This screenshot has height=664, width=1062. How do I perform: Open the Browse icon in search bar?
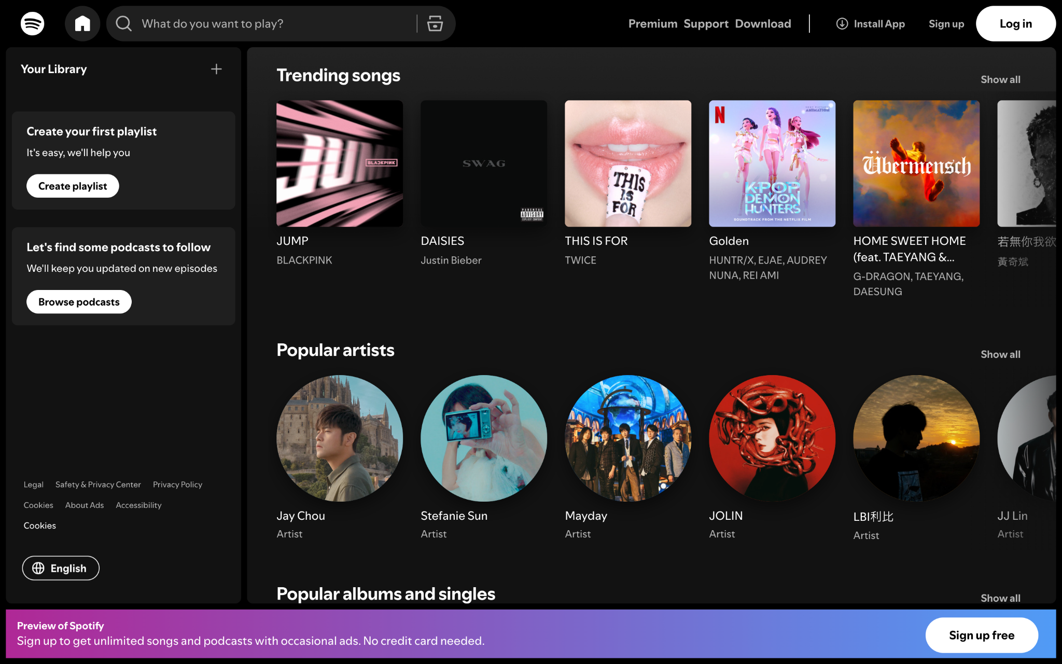[435, 23]
